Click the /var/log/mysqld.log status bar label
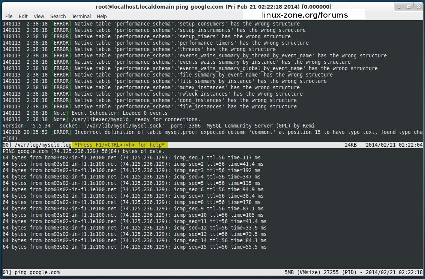The image size is (425, 279). pyautogui.click(x=43, y=145)
